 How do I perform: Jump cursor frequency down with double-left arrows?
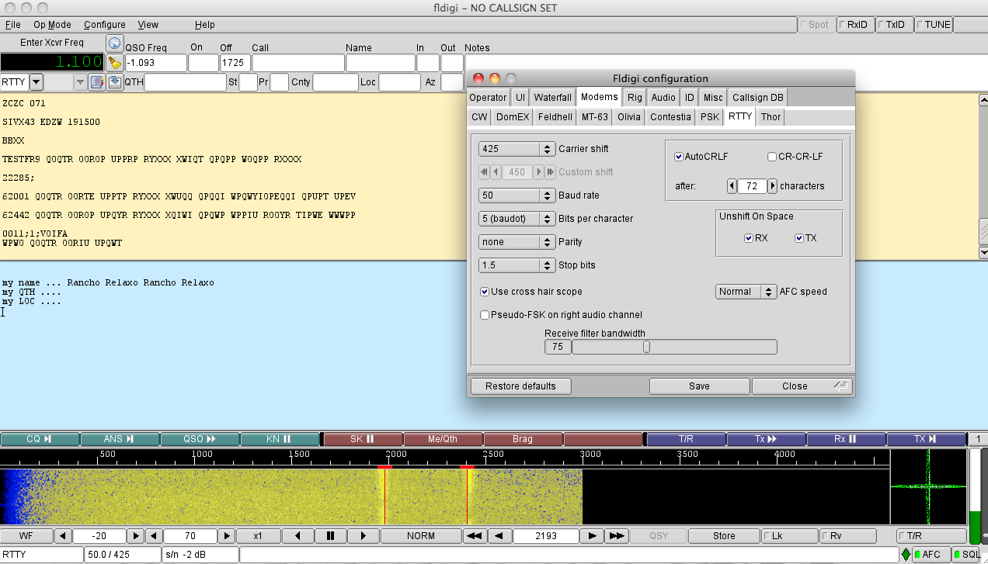click(473, 536)
